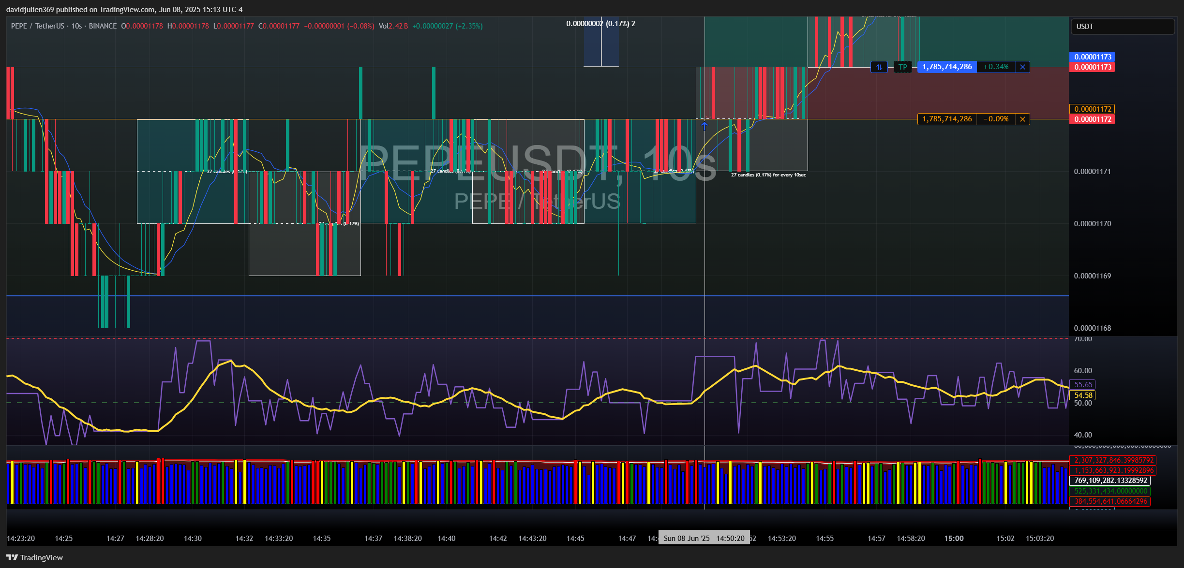Click the +0.00000027 (+2.35%) volume change value

pyautogui.click(x=447, y=26)
